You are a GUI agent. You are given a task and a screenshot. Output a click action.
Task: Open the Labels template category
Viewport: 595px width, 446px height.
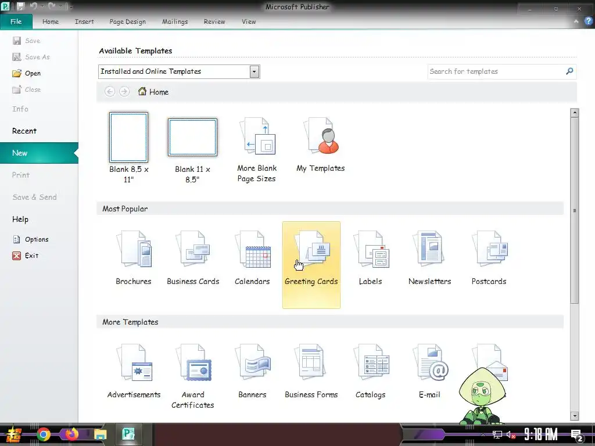coord(370,258)
